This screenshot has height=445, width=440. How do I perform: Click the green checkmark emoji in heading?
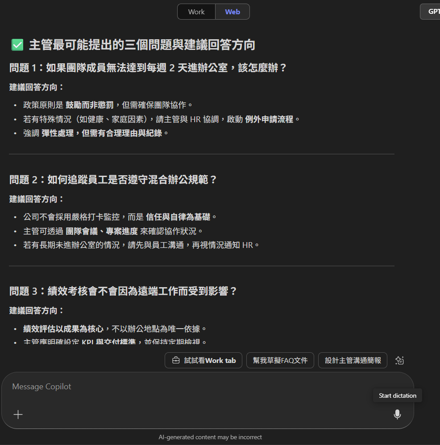coord(17,45)
